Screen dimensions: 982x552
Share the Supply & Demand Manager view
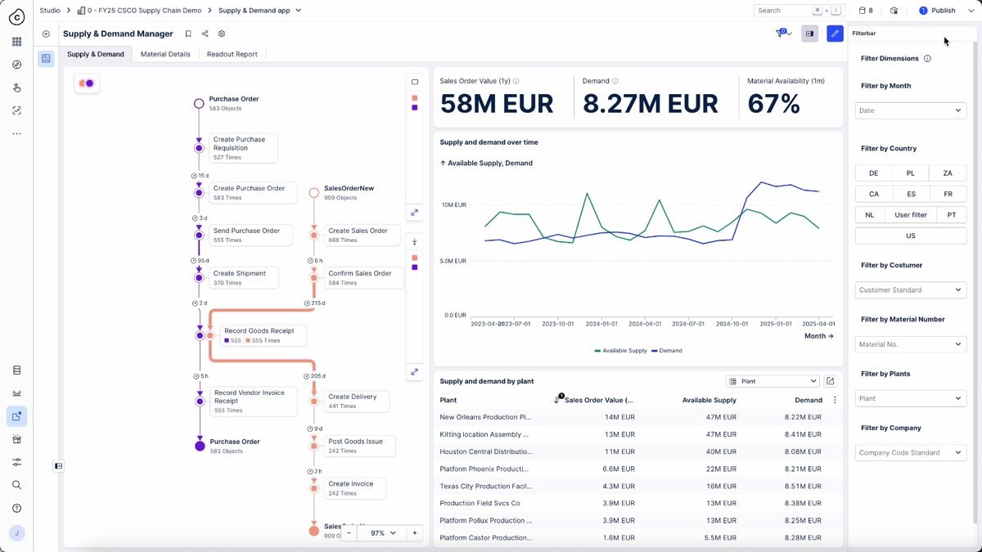click(205, 34)
